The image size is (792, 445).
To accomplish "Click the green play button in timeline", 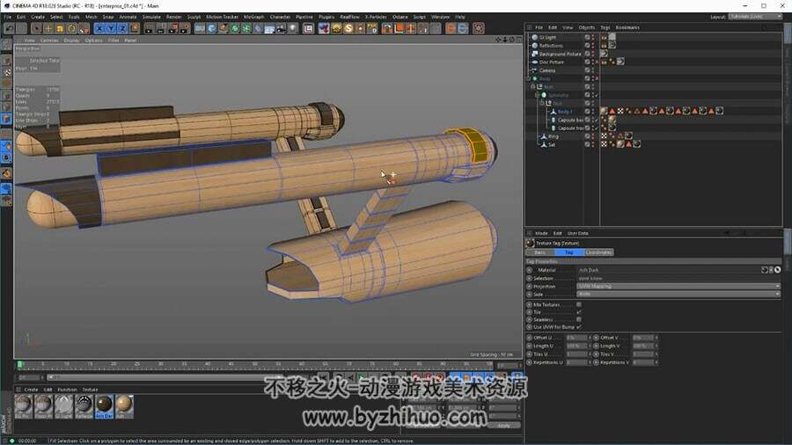I will [362, 377].
